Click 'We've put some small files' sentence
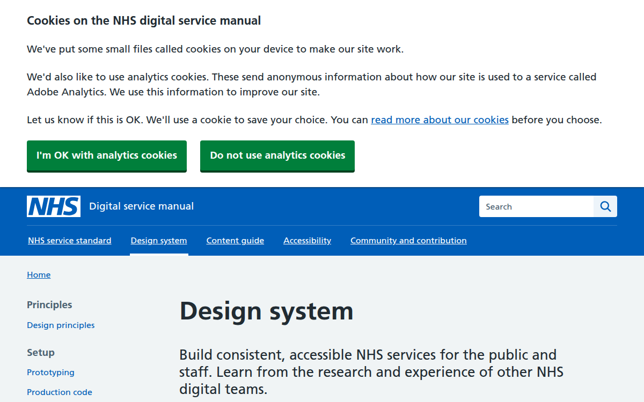 (215, 49)
